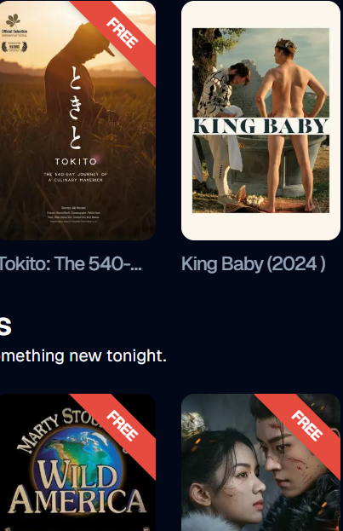This screenshot has width=343, height=531.
Task: Click the 'something new tonight.' subtitle text
Action: [x=83, y=356]
